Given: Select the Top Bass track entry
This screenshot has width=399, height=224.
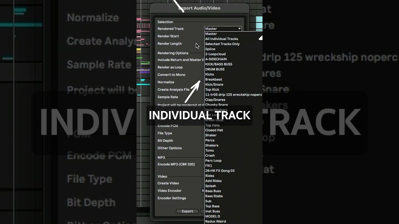Looking at the screenshot, I should [x=212, y=206].
